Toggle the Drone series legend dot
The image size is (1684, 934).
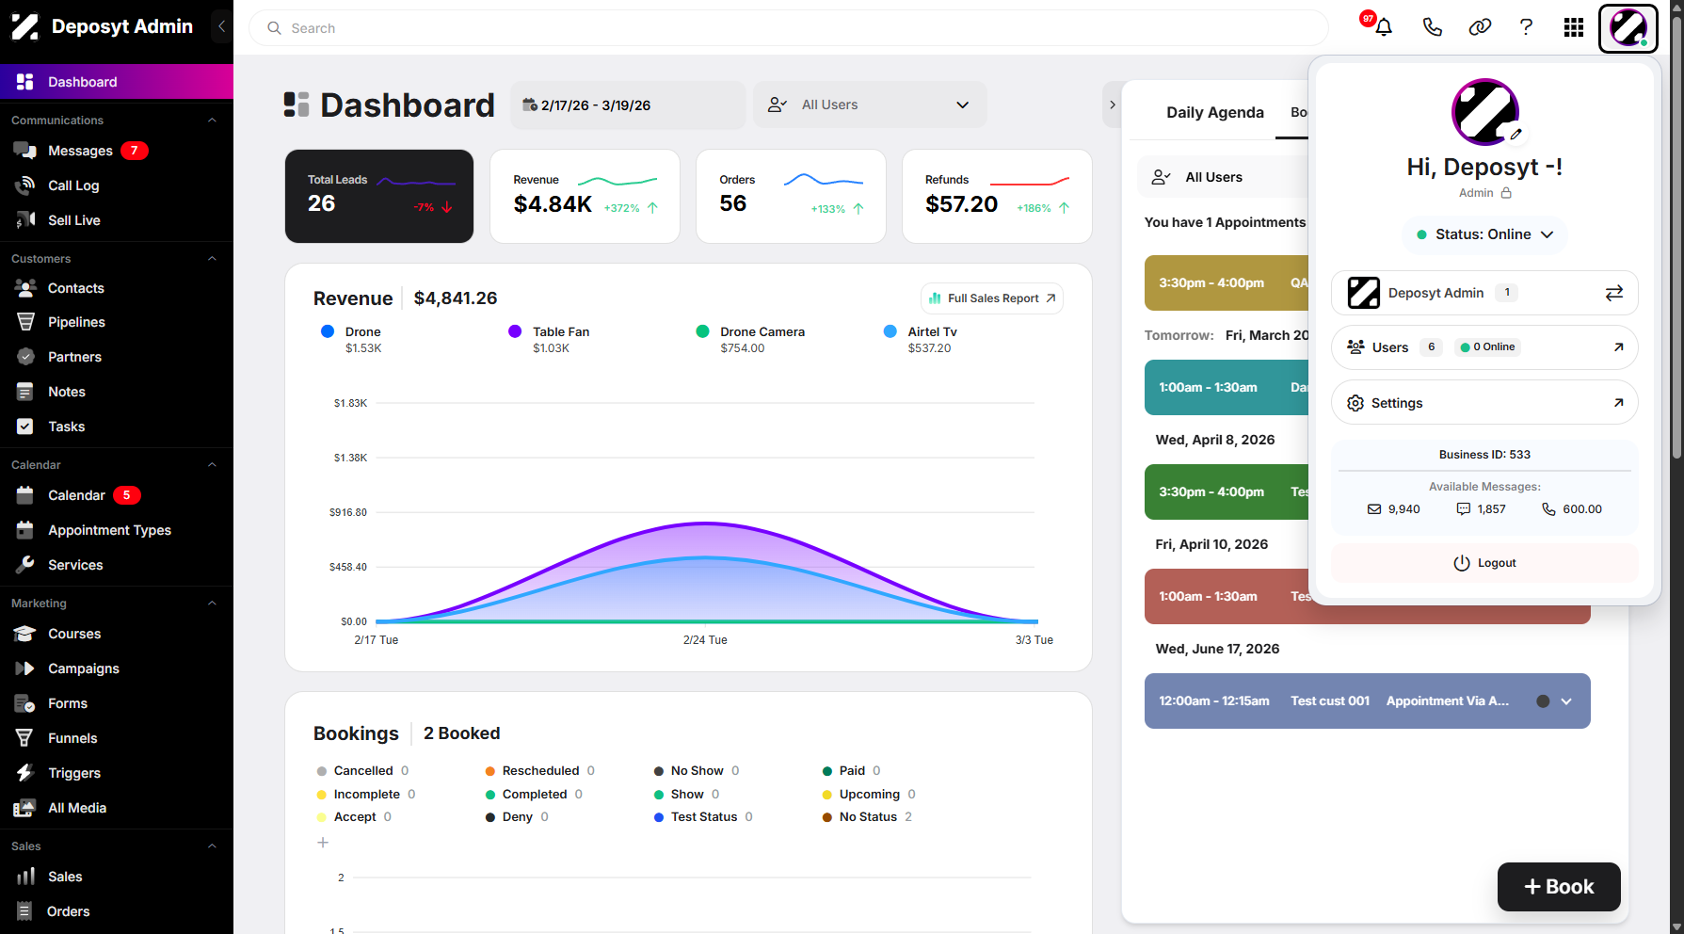[x=328, y=331]
